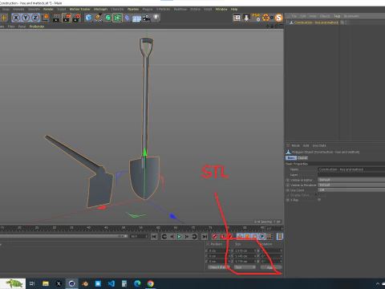
Task: Open the Motion Tracker menu
Action: (80, 9)
